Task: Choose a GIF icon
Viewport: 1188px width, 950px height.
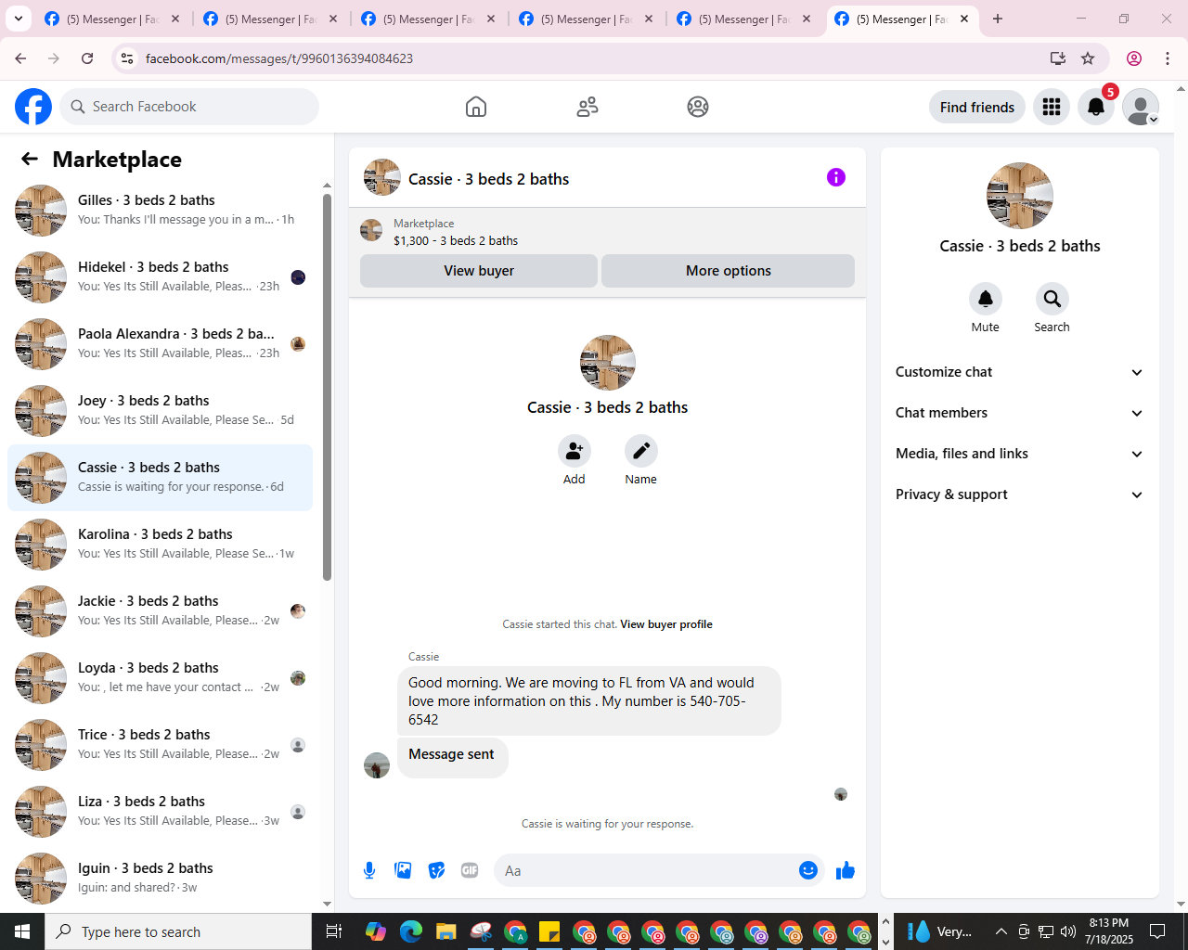Action: (x=470, y=870)
